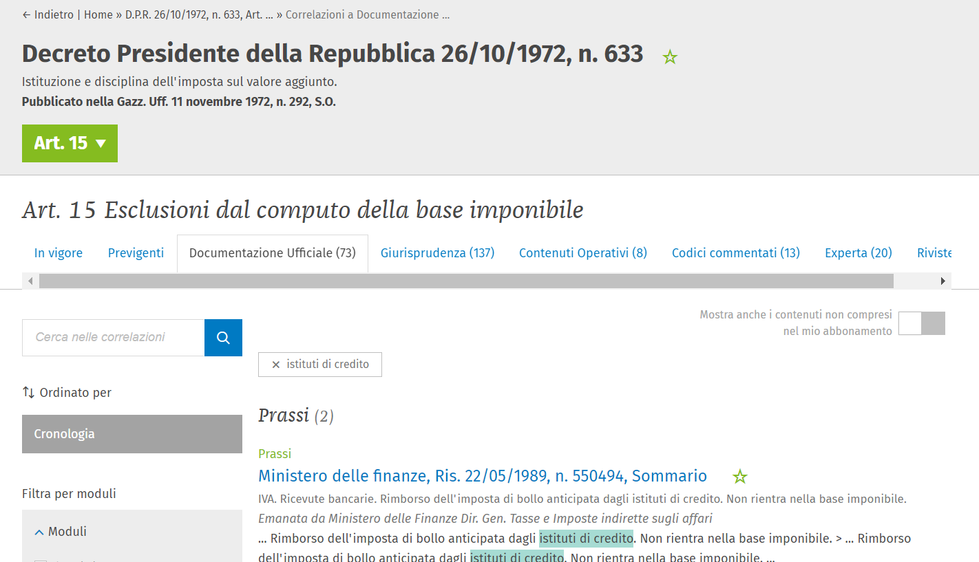Click the right arrow of the tab scrollbar

pos(943,281)
